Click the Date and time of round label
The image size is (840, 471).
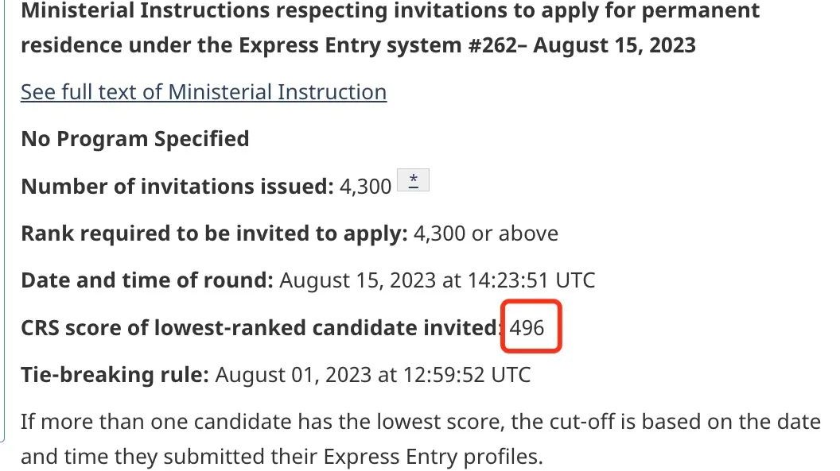147,280
